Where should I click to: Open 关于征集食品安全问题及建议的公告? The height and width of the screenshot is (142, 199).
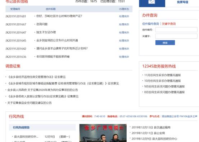click(x=30, y=103)
